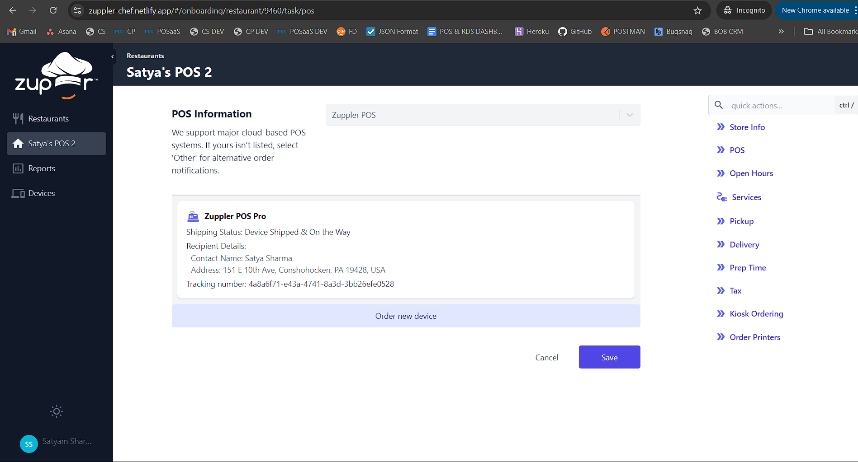Click the address bar URL
This screenshot has width=858, height=462.
(x=201, y=10)
